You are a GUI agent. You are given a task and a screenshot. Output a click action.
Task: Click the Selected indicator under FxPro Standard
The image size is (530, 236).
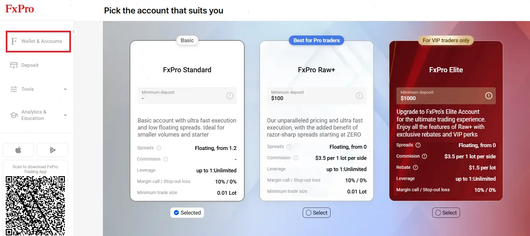[x=187, y=213]
